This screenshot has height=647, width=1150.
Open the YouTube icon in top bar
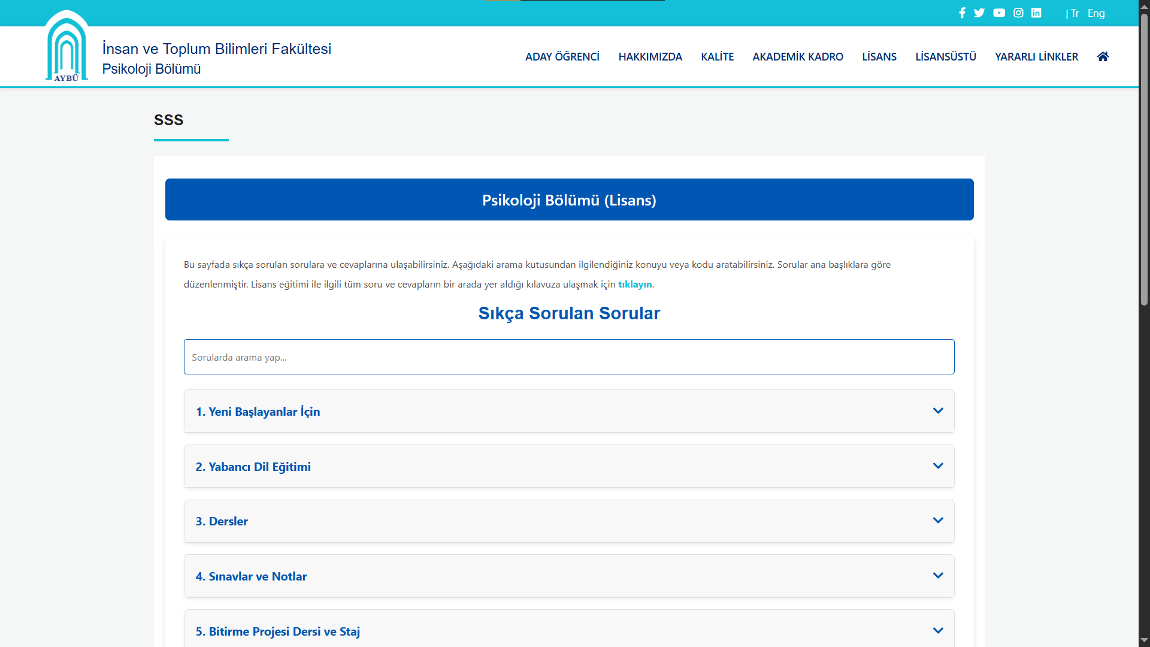point(998,13)
